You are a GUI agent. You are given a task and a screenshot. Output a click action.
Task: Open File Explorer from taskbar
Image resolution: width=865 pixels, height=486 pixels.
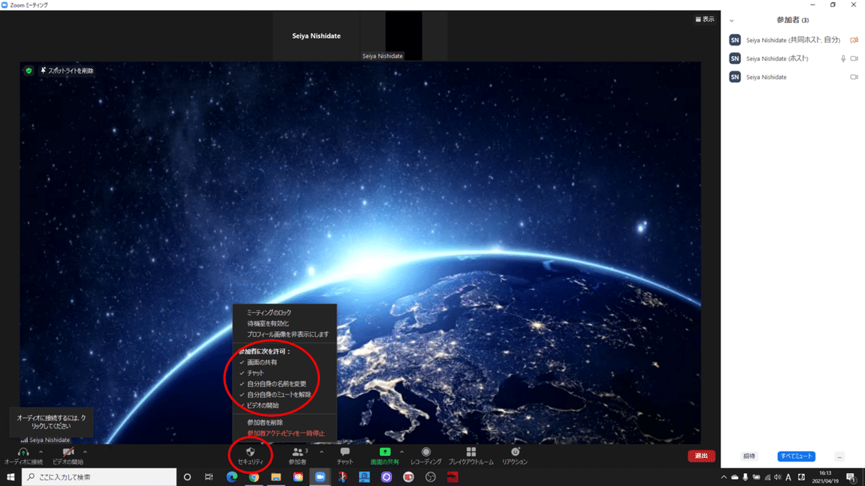(x=275, y=477)
